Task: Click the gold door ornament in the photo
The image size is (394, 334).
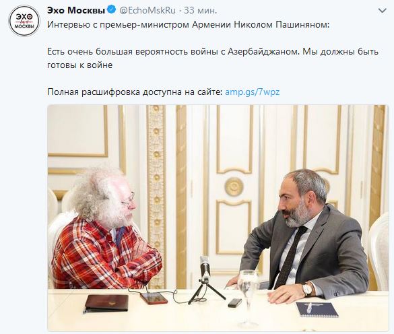Action: click(234, 187)
